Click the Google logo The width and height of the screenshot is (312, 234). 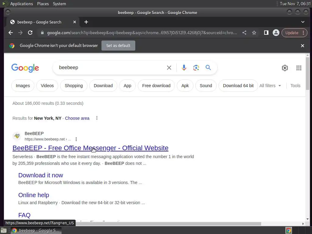25,68
